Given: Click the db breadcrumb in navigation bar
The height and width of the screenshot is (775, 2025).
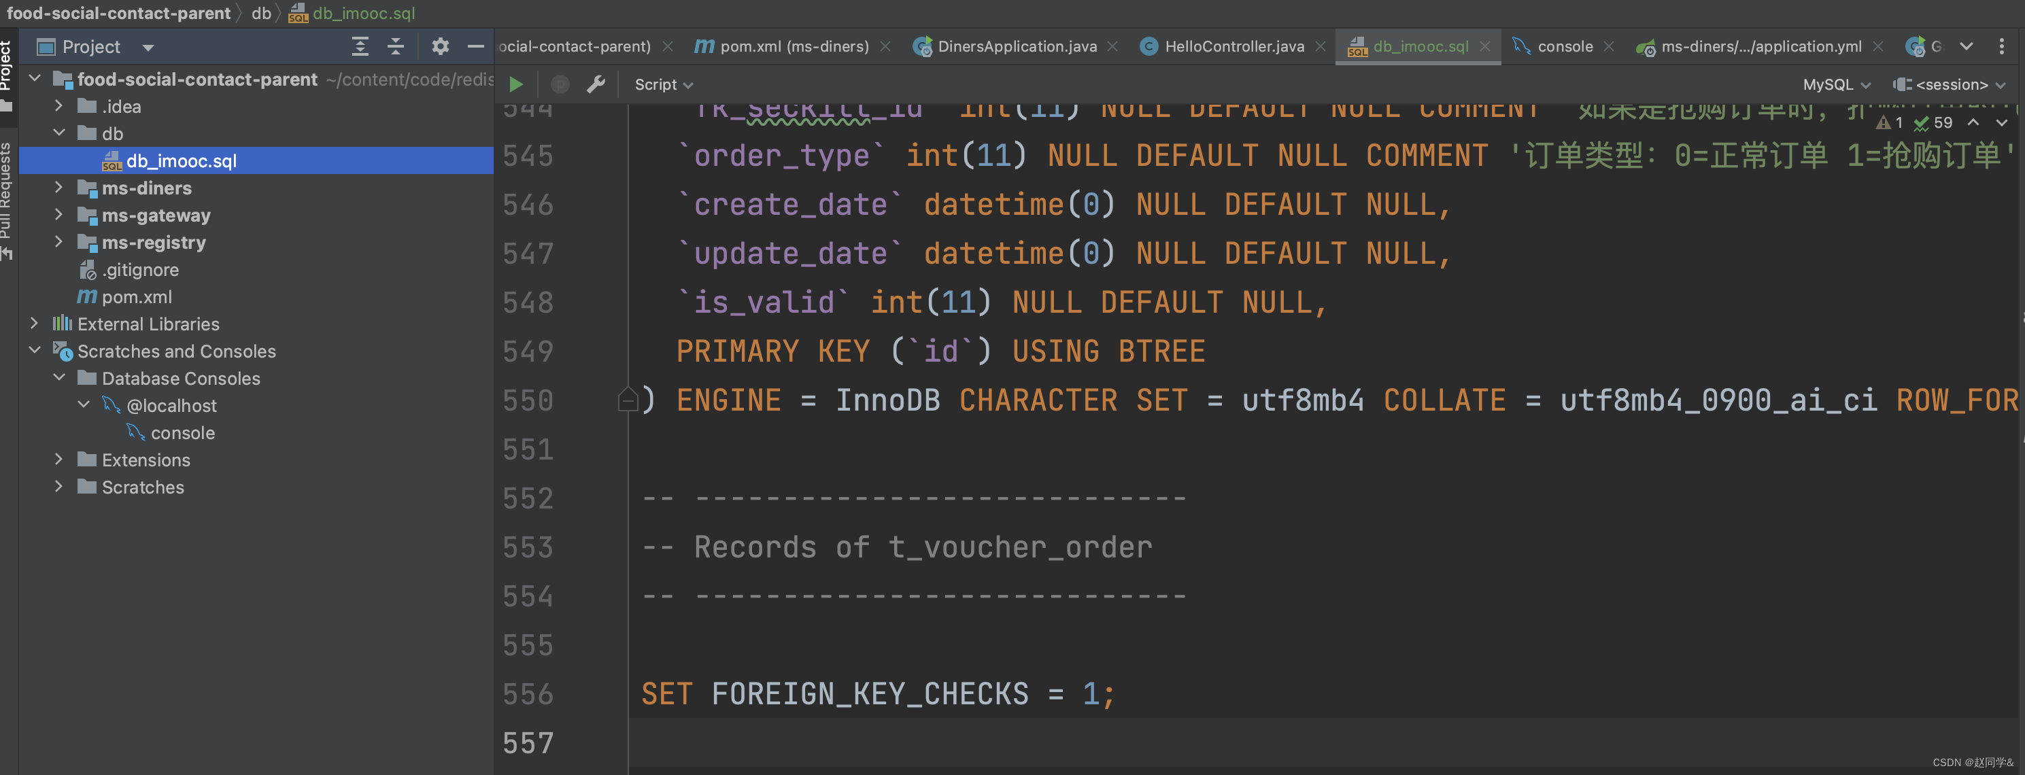Looking at the screenshot, I should point(261,14).
